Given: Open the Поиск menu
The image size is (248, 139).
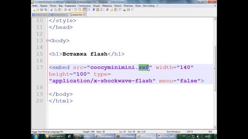Looking at the screenshot, I should point(53,6).
